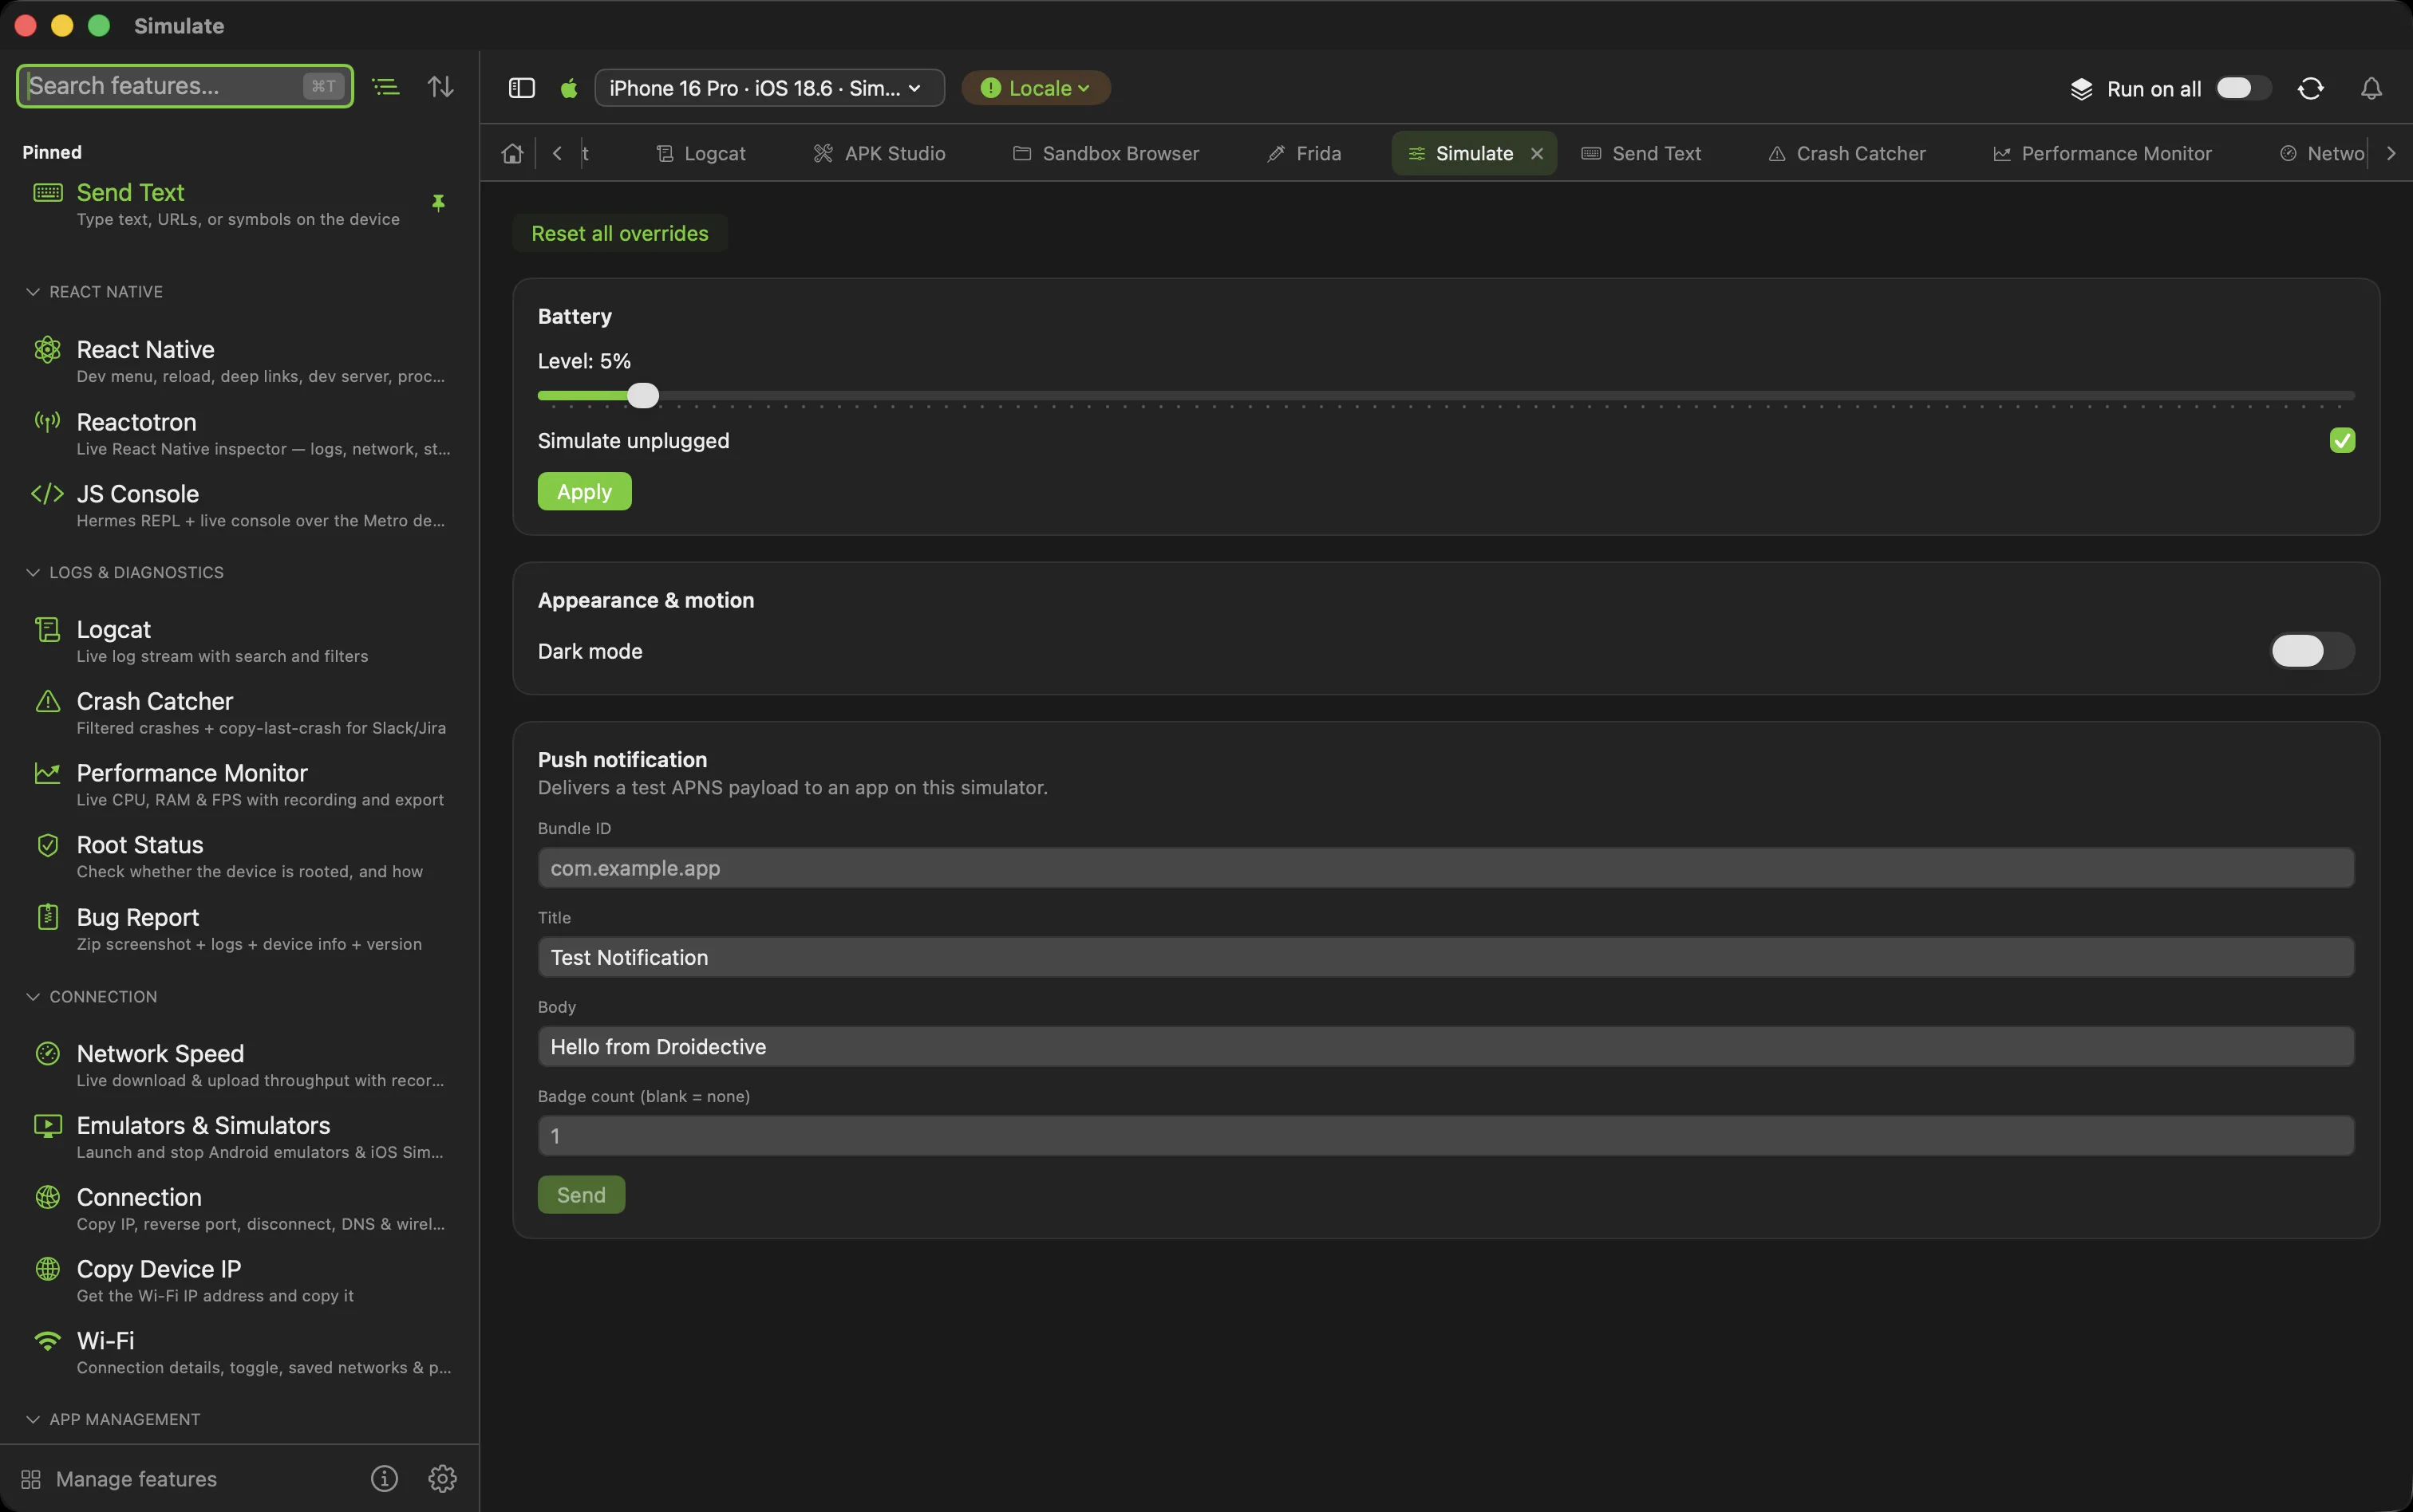2413x1512 pixels.
Task: Switch to the Performance Monitor tab
Action: click(2102, 153)
